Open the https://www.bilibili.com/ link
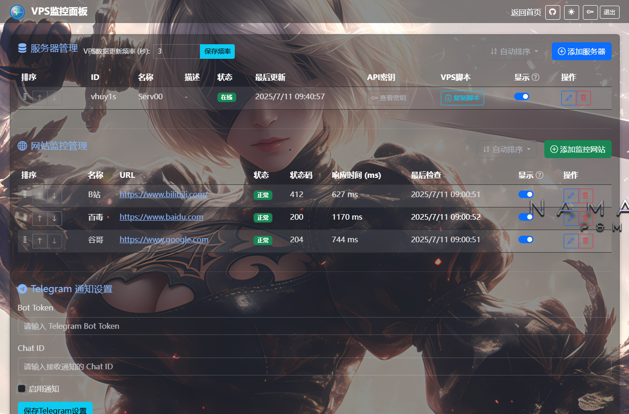The image size is (629, 414). [164, 194]
